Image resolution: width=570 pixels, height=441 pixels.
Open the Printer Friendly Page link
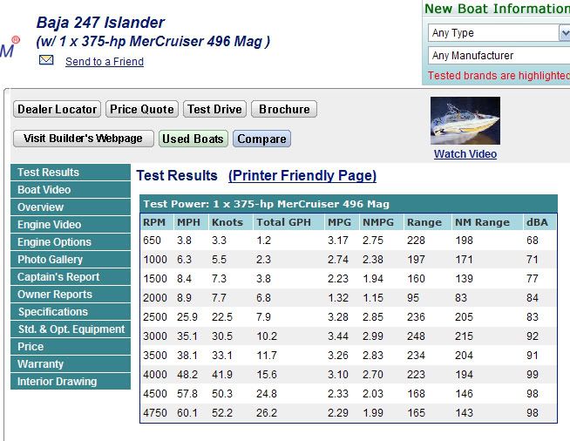302,175
